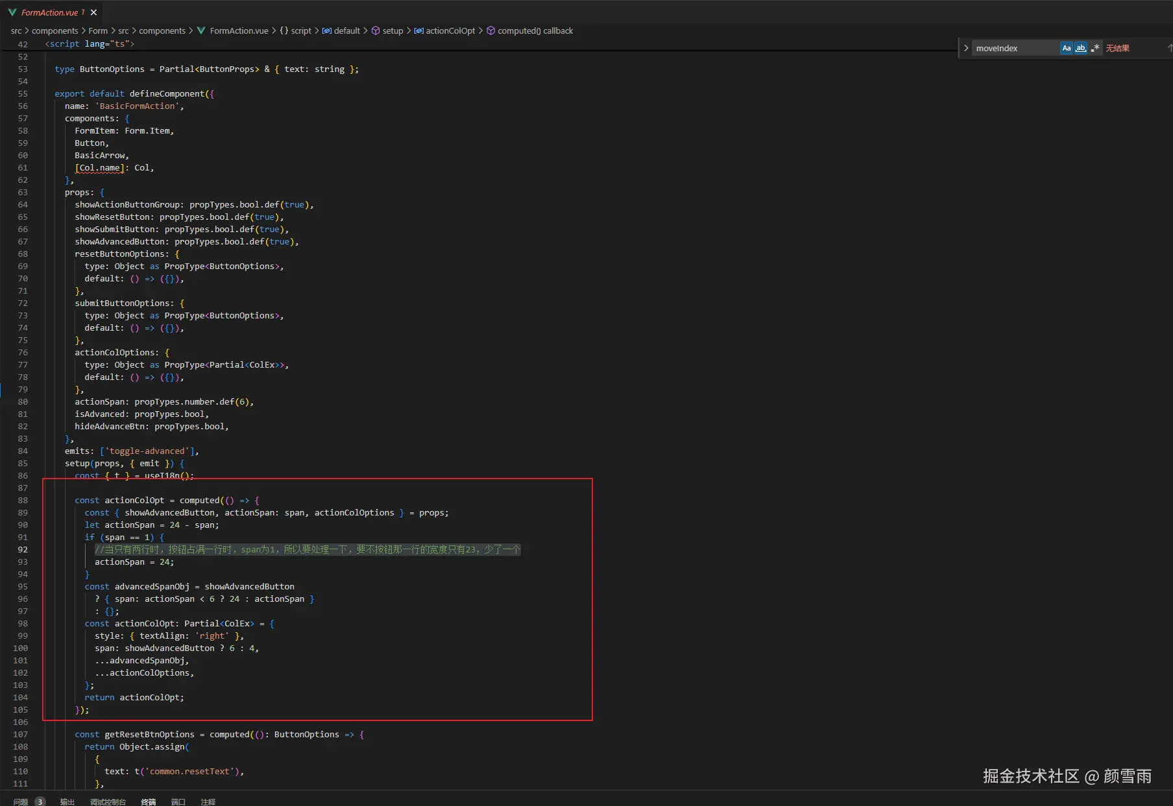Click the 'common.resetText' string
The height and width of the screenshot is (806, 1173).
[x=189, y=771]
